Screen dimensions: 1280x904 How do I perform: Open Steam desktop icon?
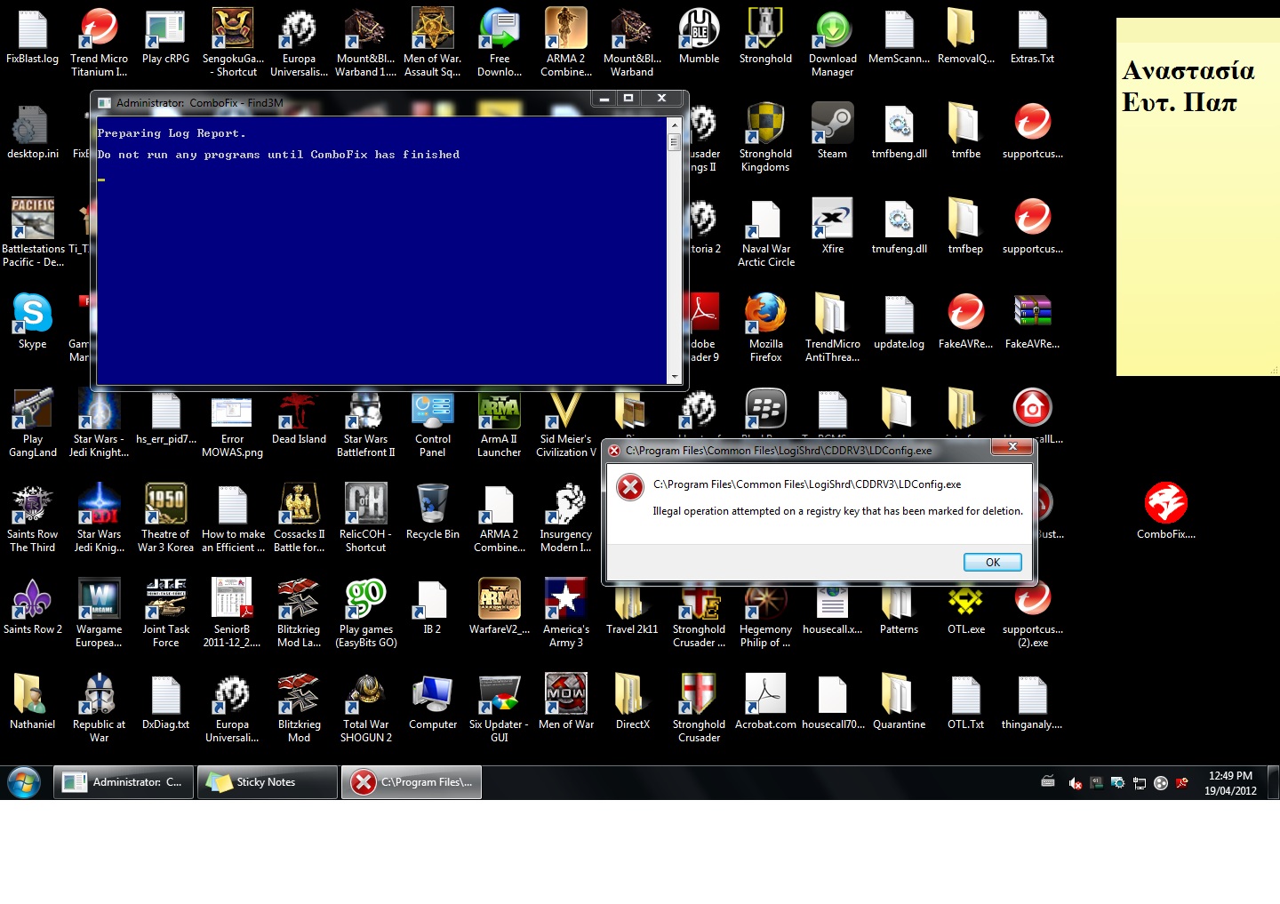[833, 131]
